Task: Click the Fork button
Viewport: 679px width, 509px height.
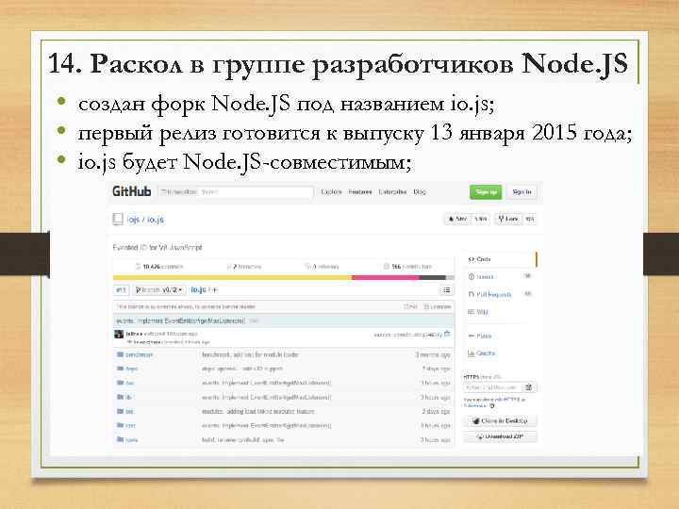Action: point(508,219)
